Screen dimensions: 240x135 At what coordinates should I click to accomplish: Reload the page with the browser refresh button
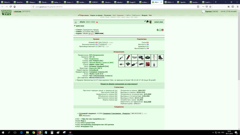[x=11, y=6]
